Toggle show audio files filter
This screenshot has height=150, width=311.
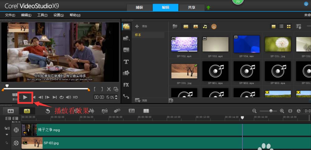(205, 27)
